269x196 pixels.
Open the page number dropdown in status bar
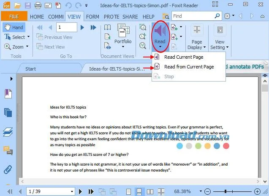(x=72, y=191)
